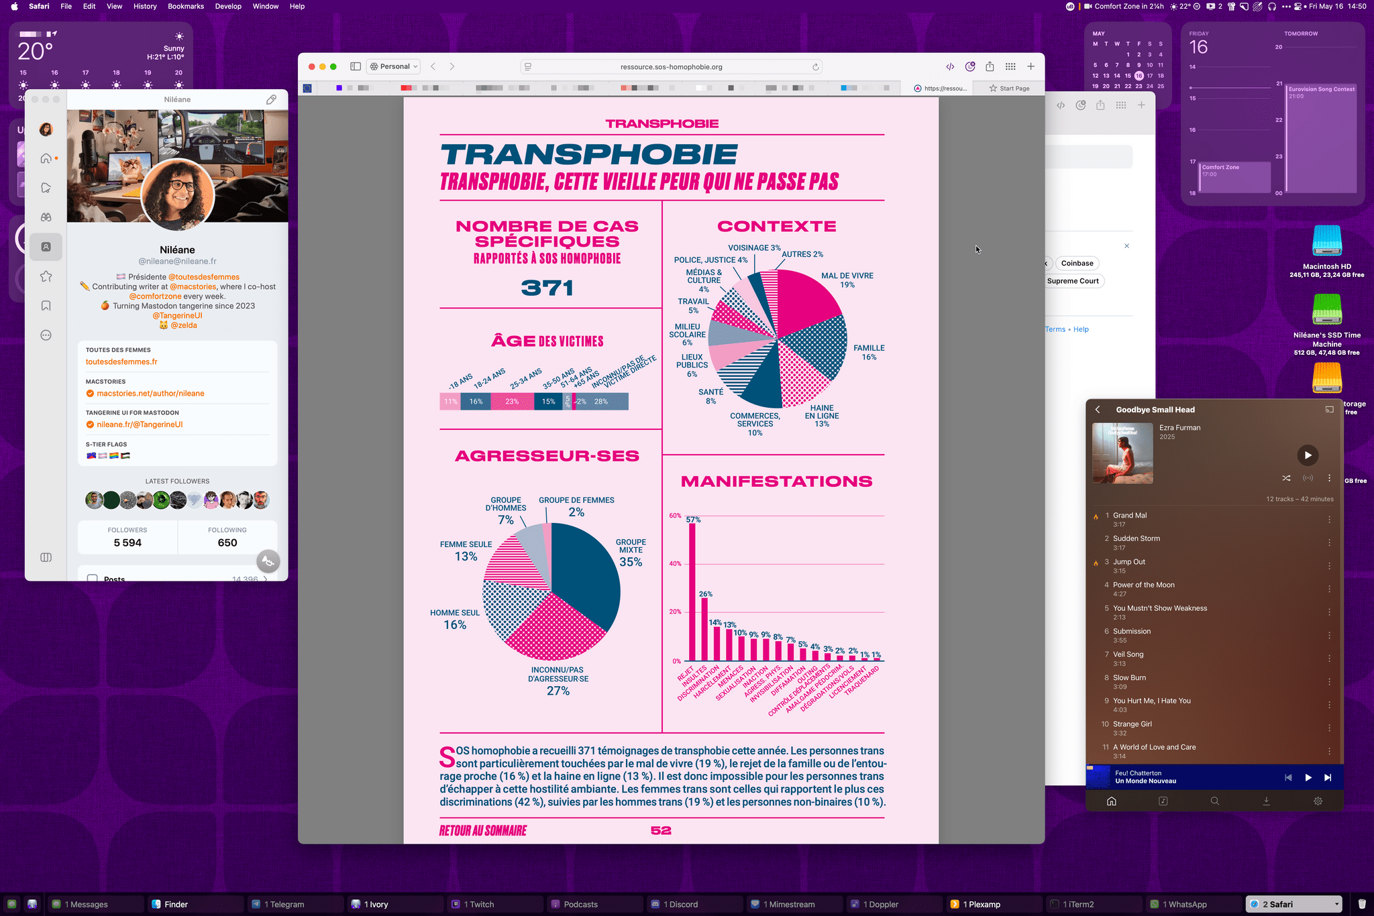
Task: Click Supreme Court suggestion in background window
Action: [x=1073, y=282]
